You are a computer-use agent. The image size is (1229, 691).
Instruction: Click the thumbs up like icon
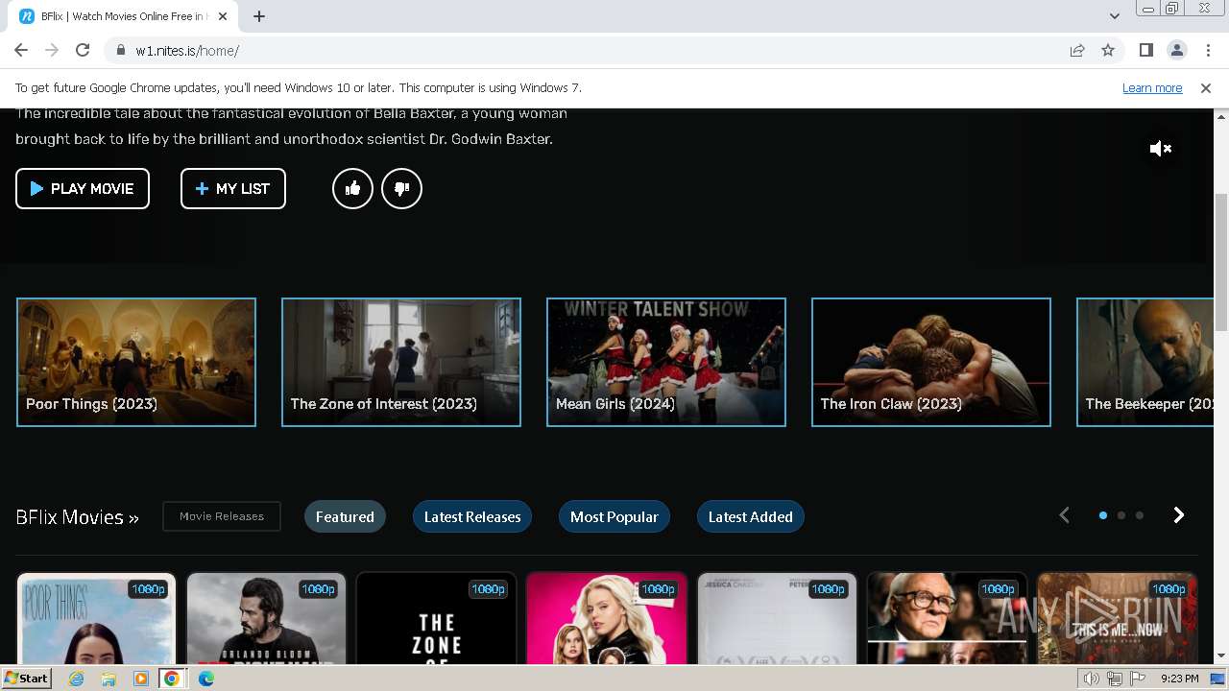pyautogui.click(x=352, y=188)
